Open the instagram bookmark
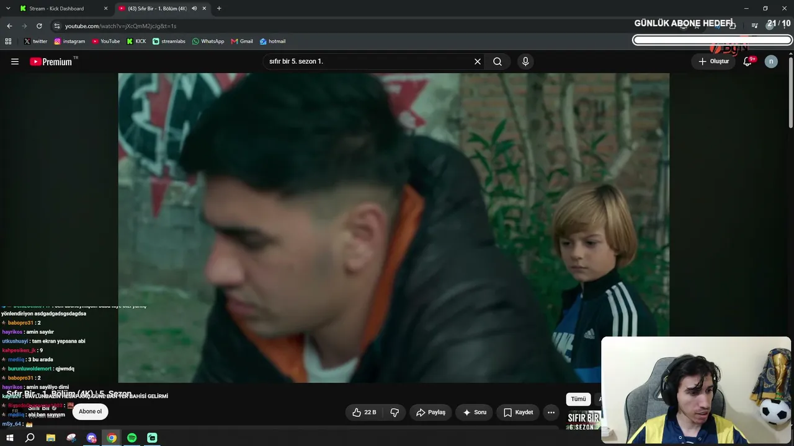794x446 pixels. tap(69, 42)
